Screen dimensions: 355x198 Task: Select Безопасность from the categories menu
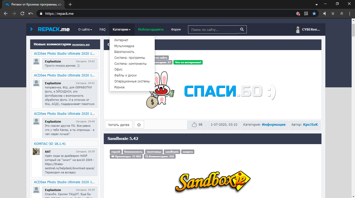[124, 52]
